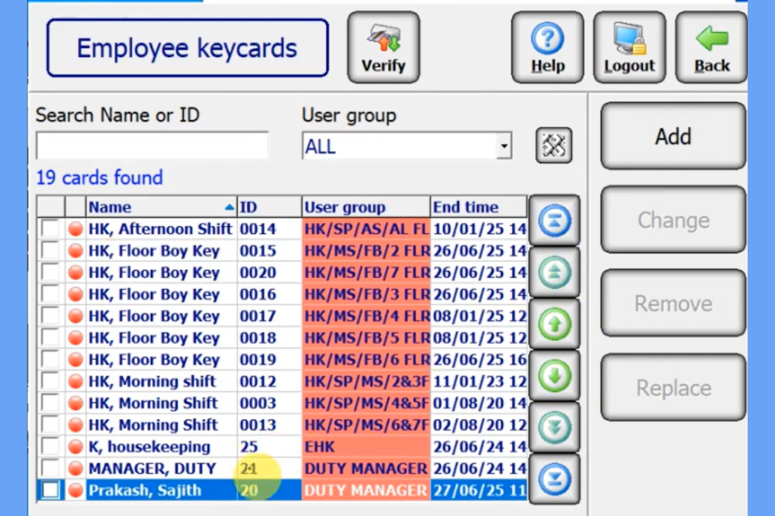This screenshot has height=516, width=775.
Task: Tick checkbox for ID 0016 row
Action: pyautogui.click(x=50, y=294)
